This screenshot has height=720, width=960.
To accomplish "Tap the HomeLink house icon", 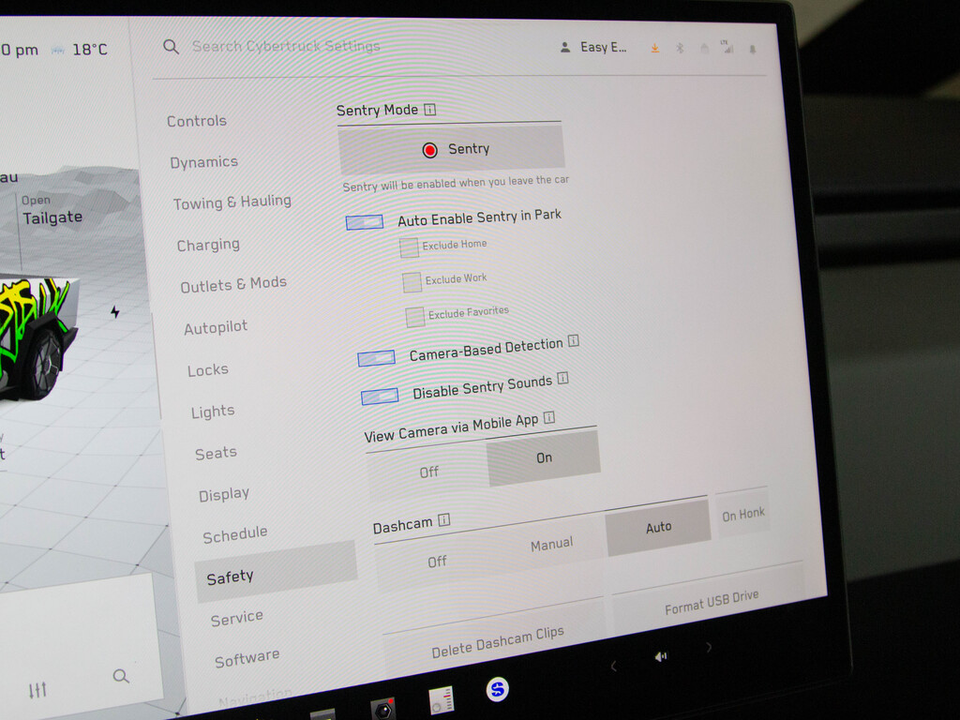I will 705,48.
